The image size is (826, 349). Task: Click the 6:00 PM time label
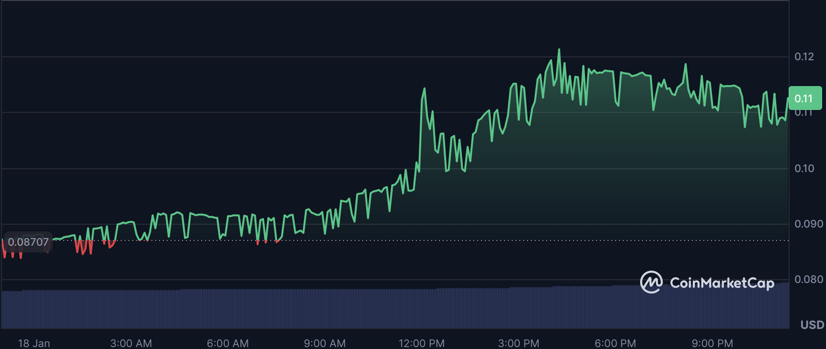pyautogui.click(x=615, y=343)
